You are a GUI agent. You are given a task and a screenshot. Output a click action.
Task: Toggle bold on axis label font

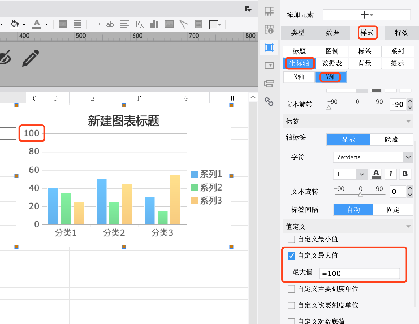coord(405,174)
